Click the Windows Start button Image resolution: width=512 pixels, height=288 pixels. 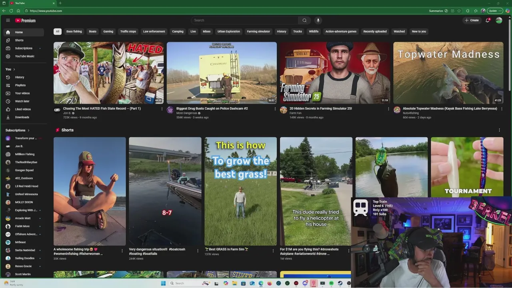[x=163, y=283]
